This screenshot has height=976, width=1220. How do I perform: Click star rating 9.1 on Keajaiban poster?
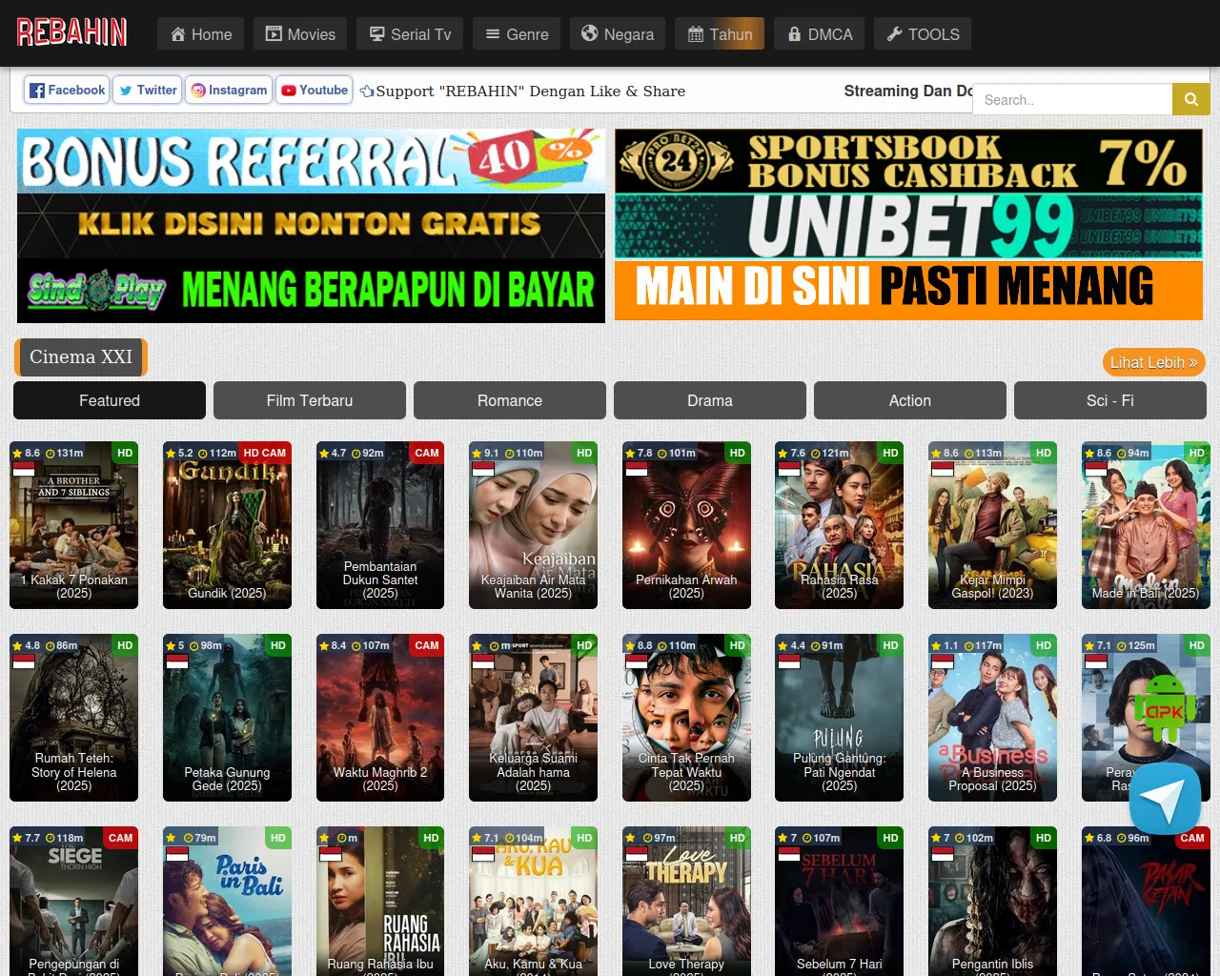tap(485, 453)
